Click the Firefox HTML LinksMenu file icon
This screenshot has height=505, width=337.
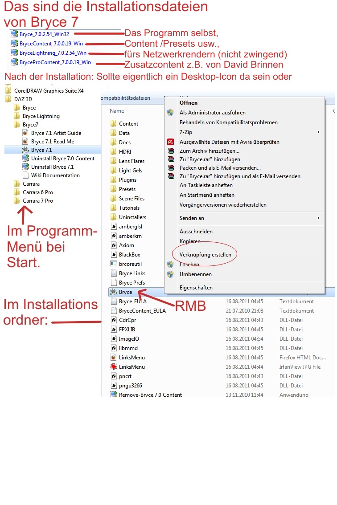point(114,357)
